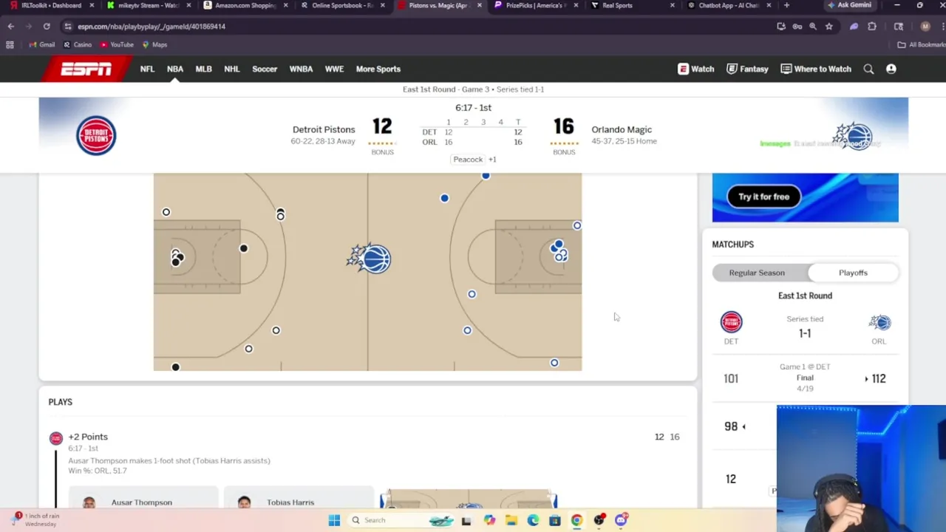Open the WNBA menu
946x532 pixels.
(x=301, y=69)
